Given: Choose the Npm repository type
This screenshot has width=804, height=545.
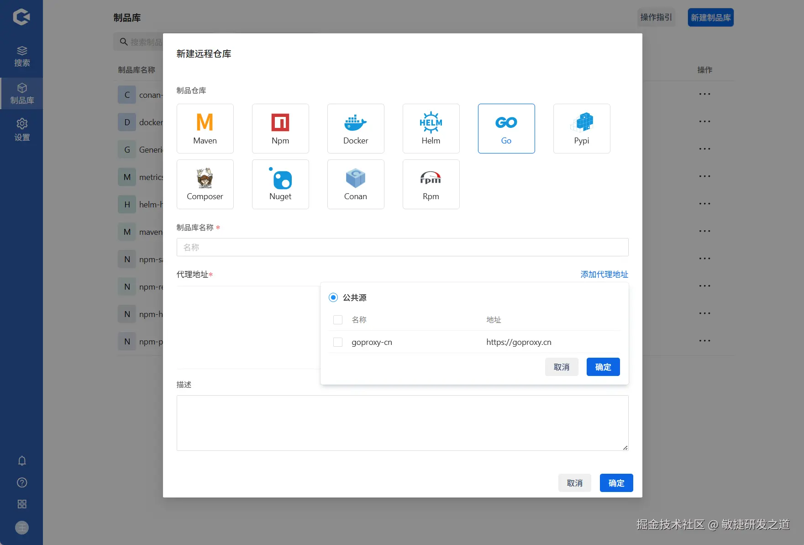Looking at the screenshot, I should tap(280, 128).
